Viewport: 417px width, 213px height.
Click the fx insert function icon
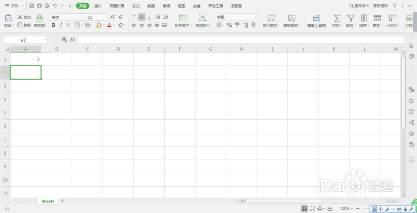(72, 40)
